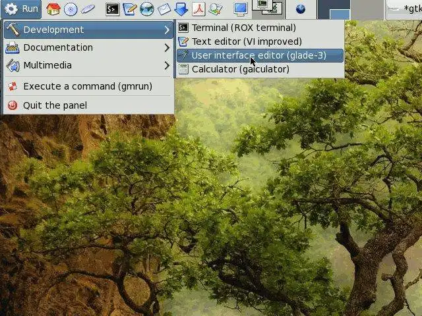The image size is (422, 316).
Task: Open the text editor notepad panel icon
Action: (130, 9)
